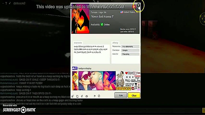The image size is (205, 115).
Task: Click the Orientation field showing Straight
Action: click(130, 50)
